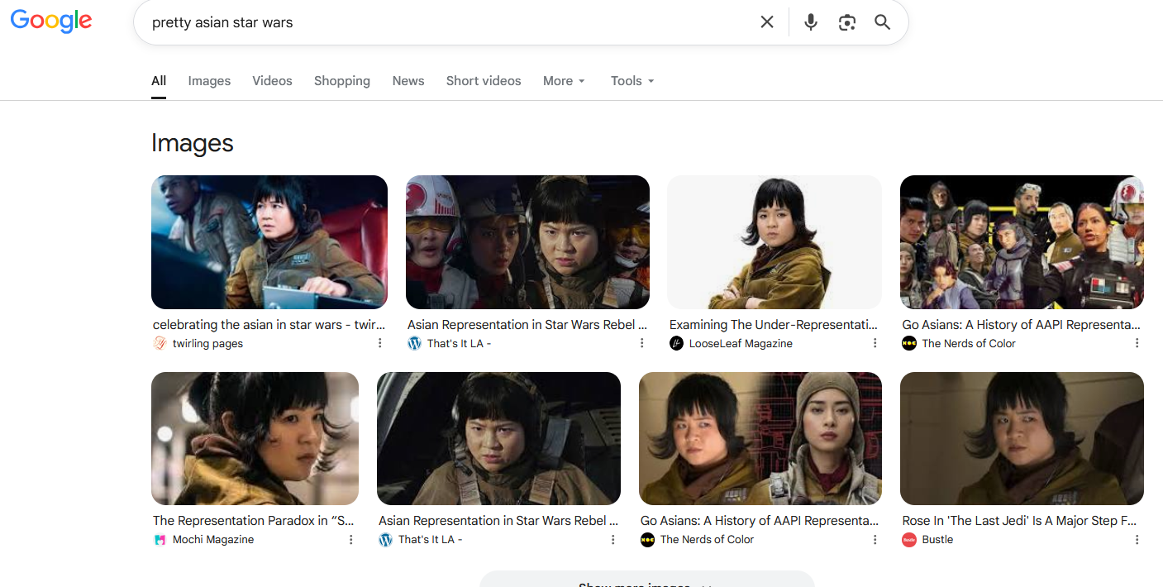This screenshot has width=1163, height=587.
Task: Click the Bustle favicon
Action: point(909,540)
